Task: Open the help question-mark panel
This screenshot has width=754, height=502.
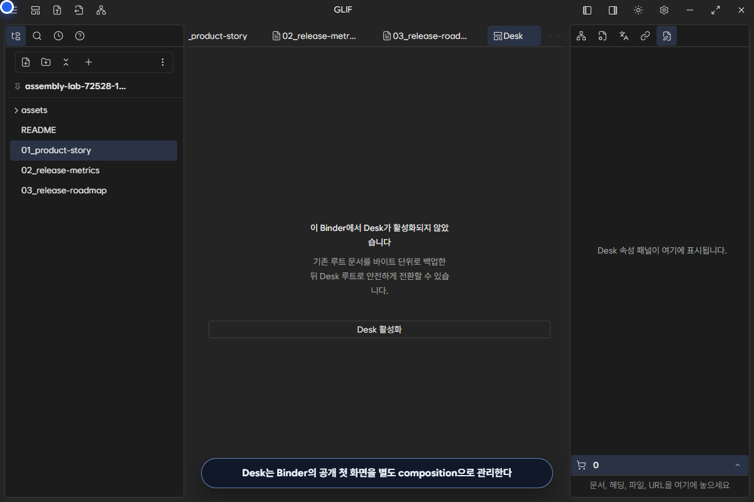Action: pyautogui.click(x=80, y=36)
